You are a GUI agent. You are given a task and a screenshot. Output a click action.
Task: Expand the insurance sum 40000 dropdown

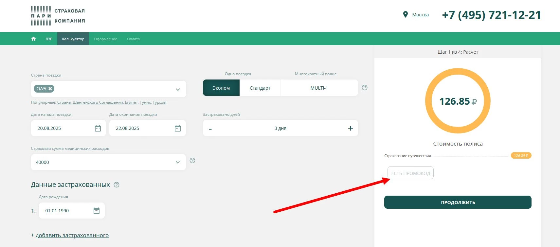(x=178, y=162)
